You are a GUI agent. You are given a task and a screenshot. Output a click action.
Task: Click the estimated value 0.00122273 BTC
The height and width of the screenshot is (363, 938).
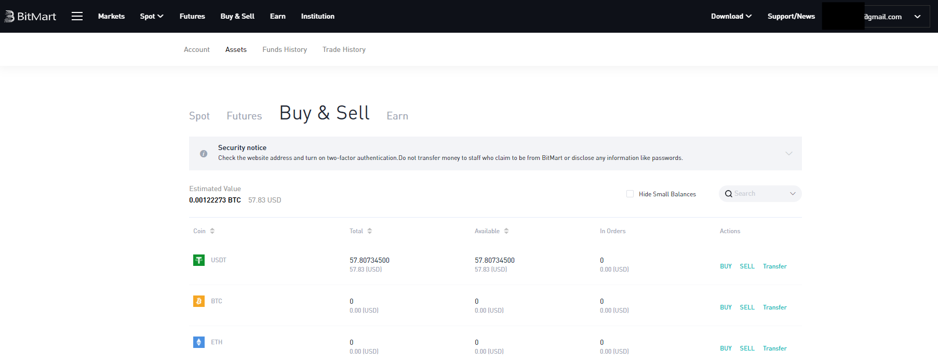click(215, 200)
